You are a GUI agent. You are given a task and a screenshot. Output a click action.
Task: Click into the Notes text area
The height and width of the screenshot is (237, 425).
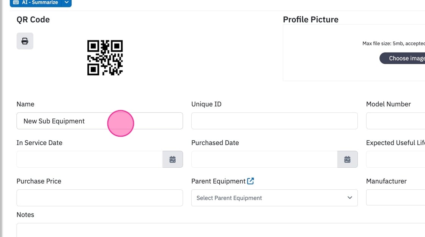click(220, 230)
